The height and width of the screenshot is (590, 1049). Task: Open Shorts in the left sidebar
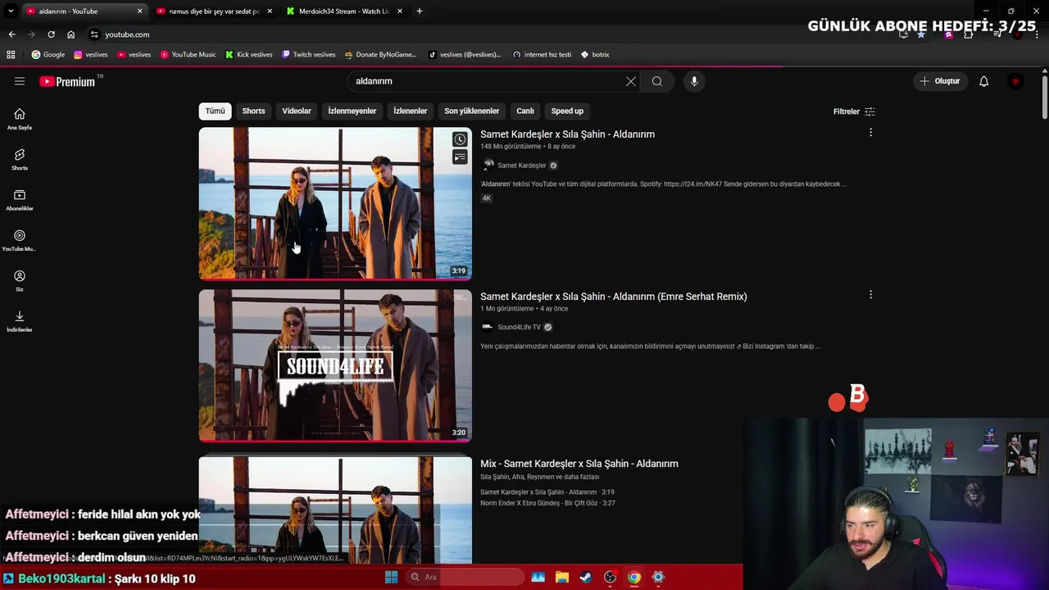pyautogui.click(x=20, y=159)
